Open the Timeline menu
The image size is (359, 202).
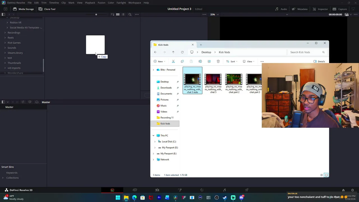pos(54,3)
